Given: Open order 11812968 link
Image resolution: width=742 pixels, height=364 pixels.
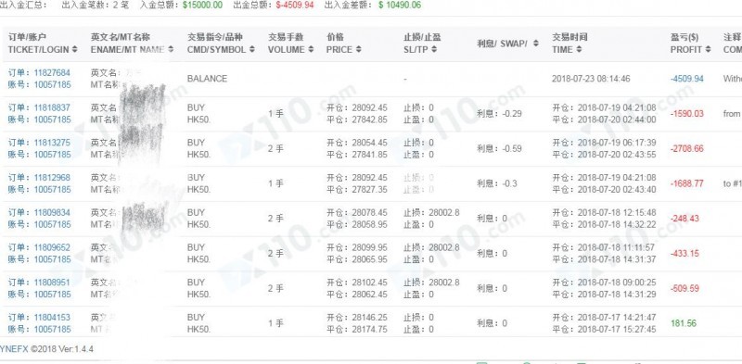Looking at the screenshot, I should tap(52, 178).
